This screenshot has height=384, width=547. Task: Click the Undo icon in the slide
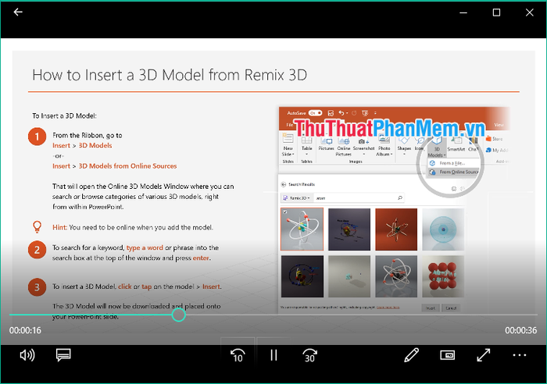click(x=341, y=113)
